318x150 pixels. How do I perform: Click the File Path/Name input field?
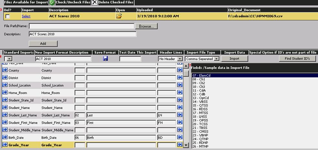click(81, 26)
